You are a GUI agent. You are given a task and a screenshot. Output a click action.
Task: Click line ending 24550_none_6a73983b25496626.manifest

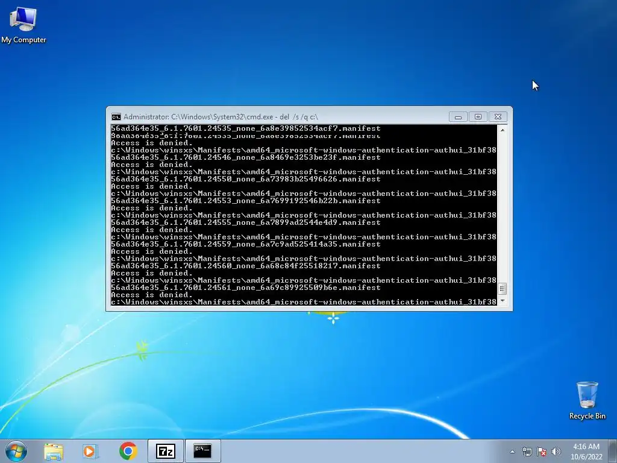click(246, 179)
